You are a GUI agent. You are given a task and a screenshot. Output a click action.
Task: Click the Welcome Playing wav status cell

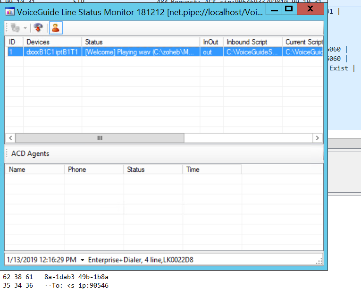point(141,52)
